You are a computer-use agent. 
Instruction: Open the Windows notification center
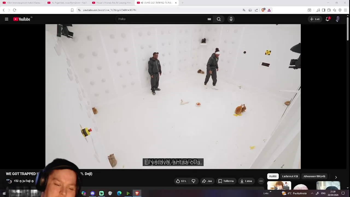tap(343, 193)
